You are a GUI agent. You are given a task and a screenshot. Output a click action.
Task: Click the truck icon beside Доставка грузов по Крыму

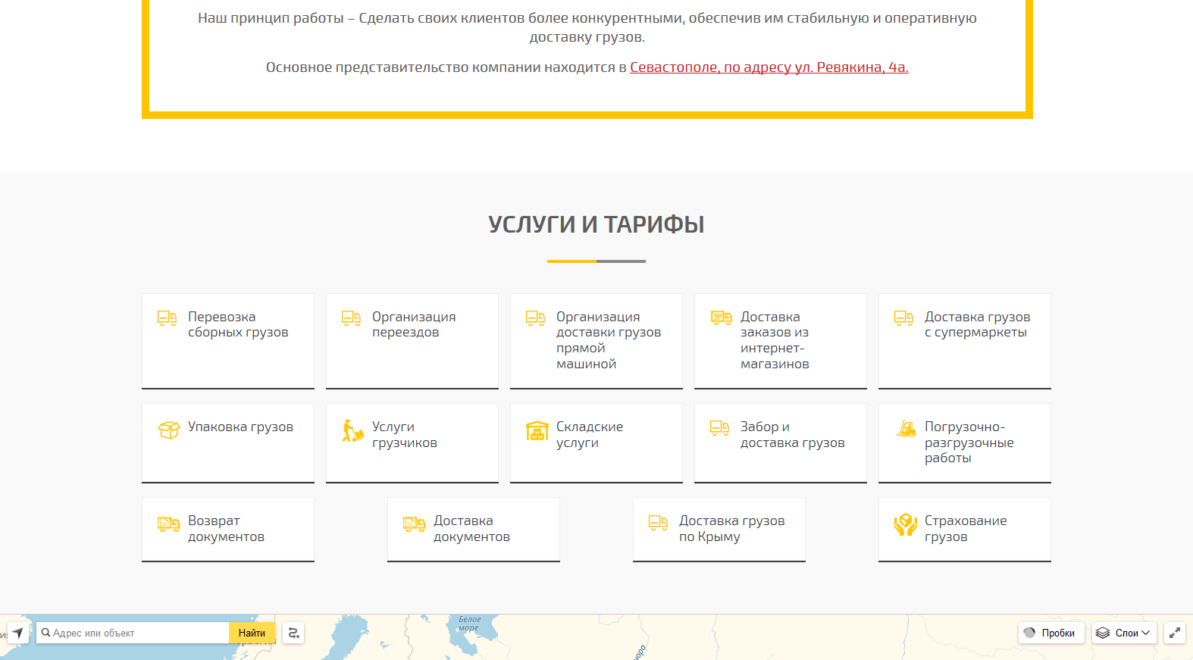[x=659, y=523]
